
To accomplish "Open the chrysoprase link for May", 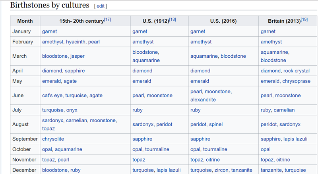I will pos(298,81).
